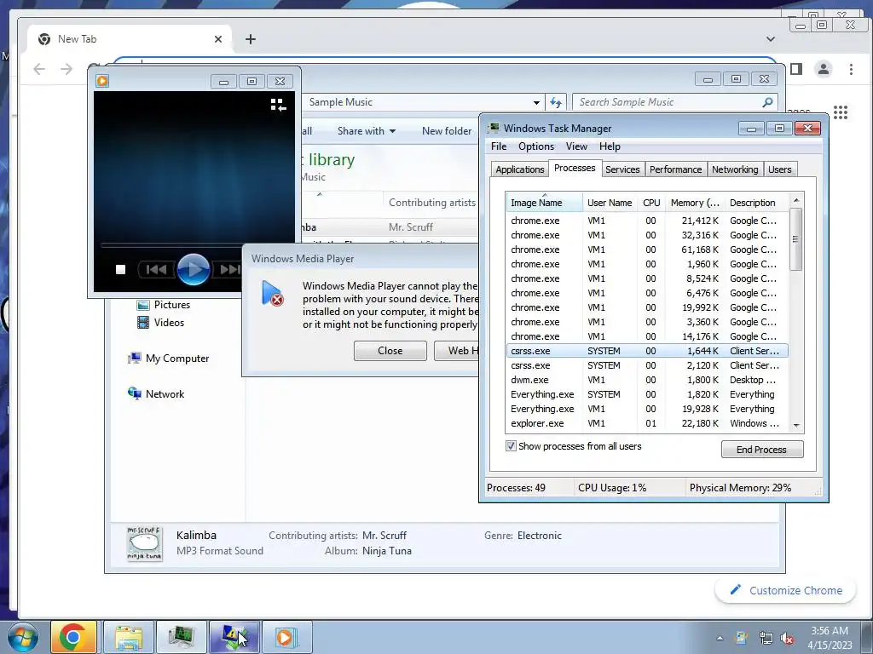Click New folder in Explorer toolbar
873x654 pixels.
click(x=447, y=131)
